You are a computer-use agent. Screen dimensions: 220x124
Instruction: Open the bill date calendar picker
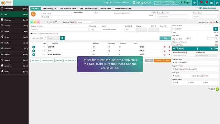216,29
